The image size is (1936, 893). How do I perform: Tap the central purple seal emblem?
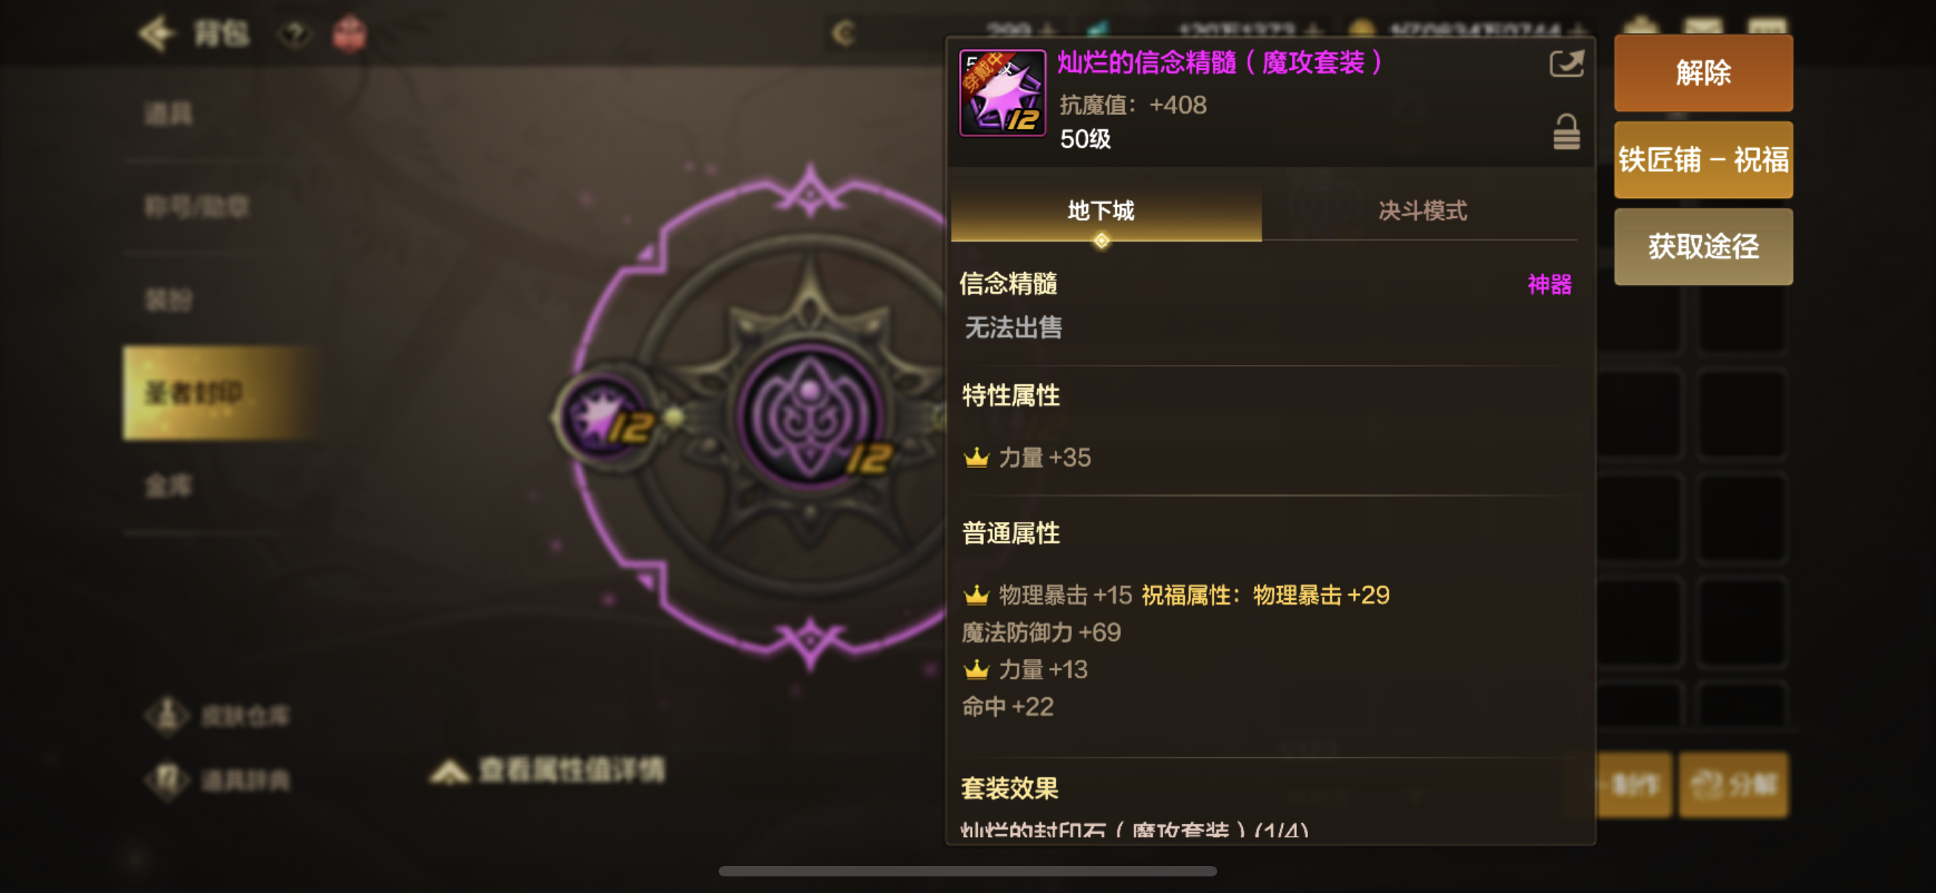[x=809, y=415]
